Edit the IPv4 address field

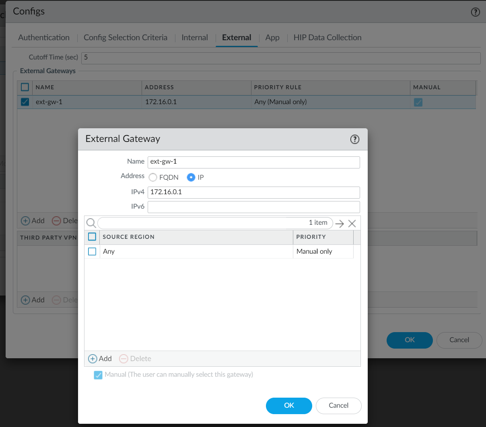click(254, 192)
